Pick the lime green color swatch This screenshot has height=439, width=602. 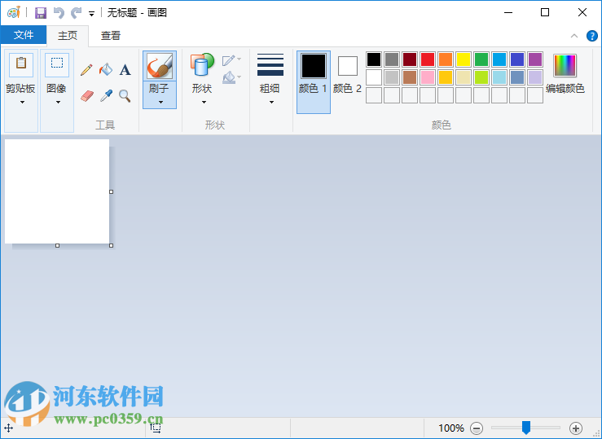pyautogui.click(x=481, y=77)
